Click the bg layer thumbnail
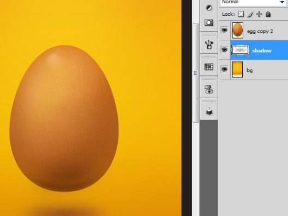 (237, 69)
